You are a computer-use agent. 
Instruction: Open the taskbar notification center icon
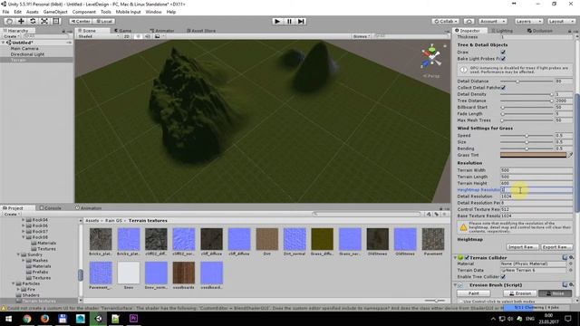coord(568,318)
